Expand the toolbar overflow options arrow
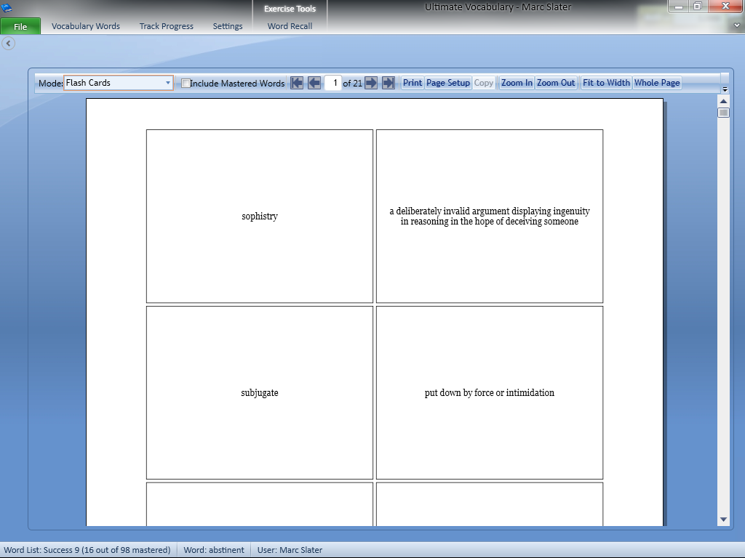Screen dimensions: 745x558 725,89
